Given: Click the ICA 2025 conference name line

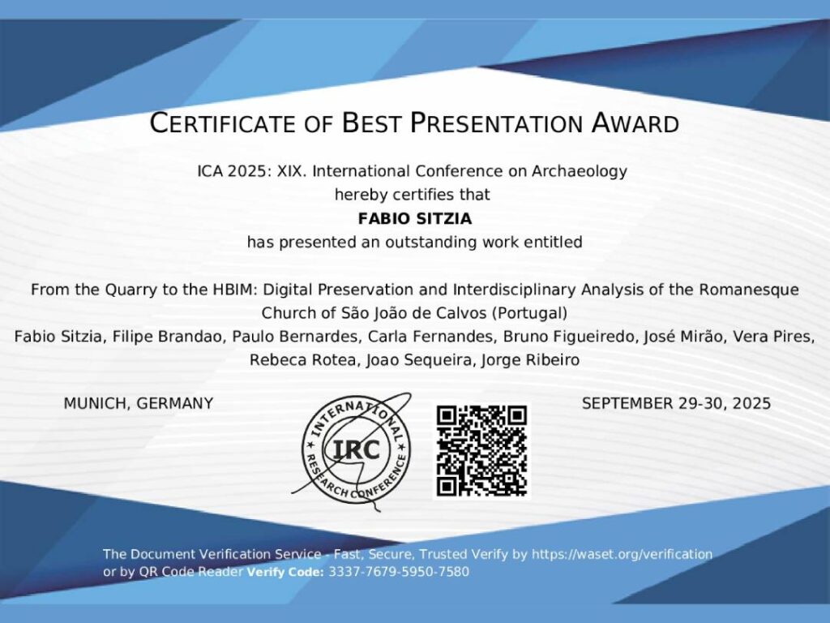Looking at the screenshot, I should tap(413, 171).
